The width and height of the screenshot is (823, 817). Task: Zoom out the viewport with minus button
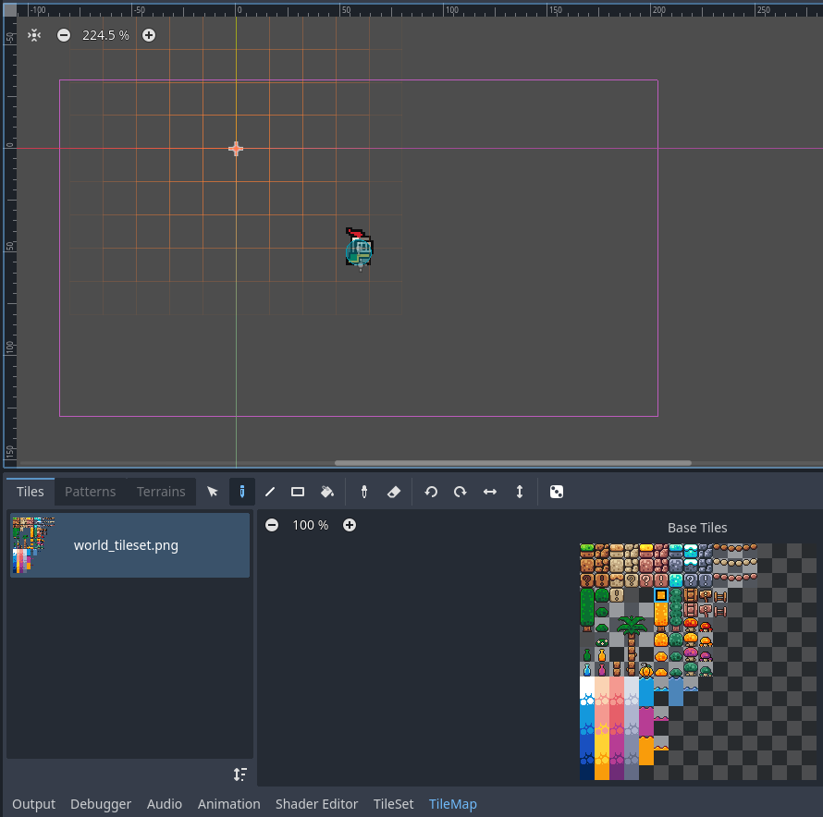coord(64,35)
